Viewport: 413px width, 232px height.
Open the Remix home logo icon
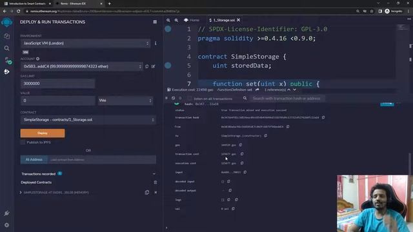(x=6, y=23)
